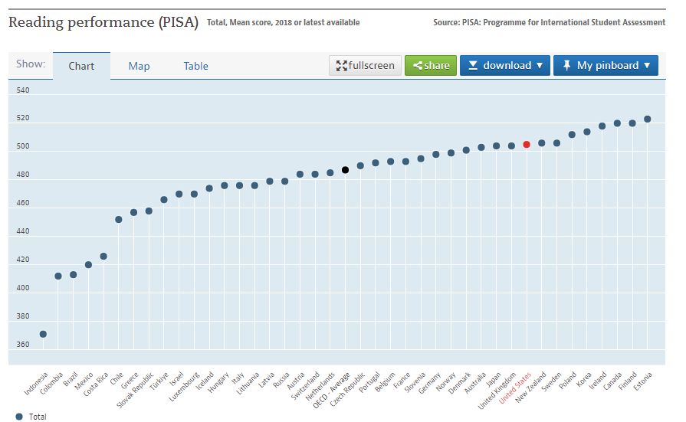Click the 500 y-axis value
The image size is (686, 422).
point(23,146)
